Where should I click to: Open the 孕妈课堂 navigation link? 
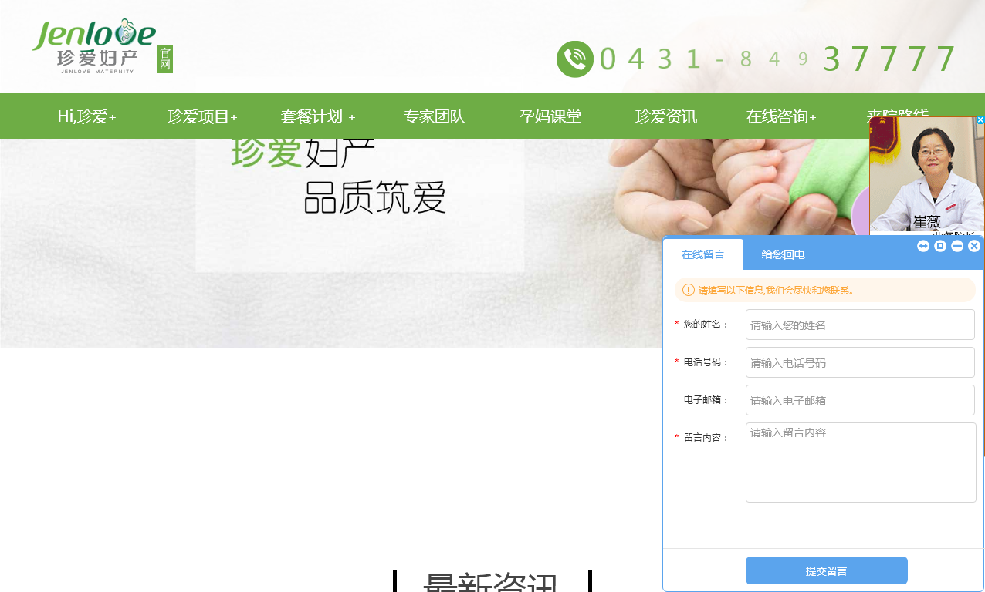(550, 116)
